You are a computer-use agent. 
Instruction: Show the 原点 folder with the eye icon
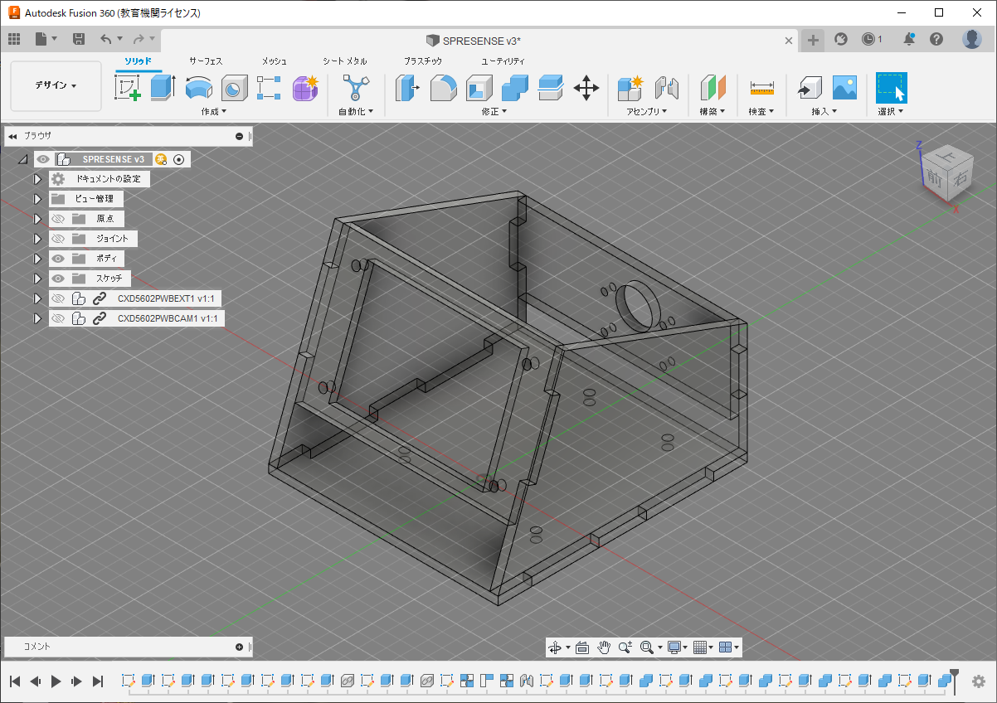click(x=58, y=219)
